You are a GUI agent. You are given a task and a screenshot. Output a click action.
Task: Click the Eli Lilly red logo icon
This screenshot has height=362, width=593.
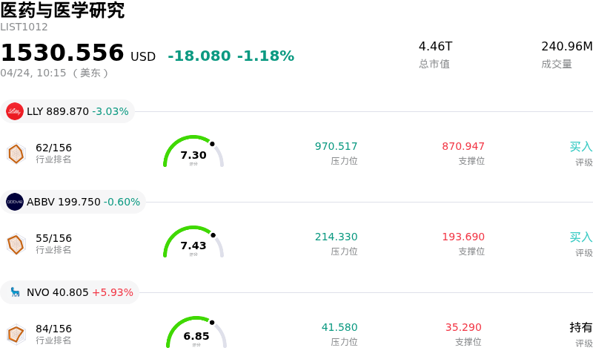15,111
